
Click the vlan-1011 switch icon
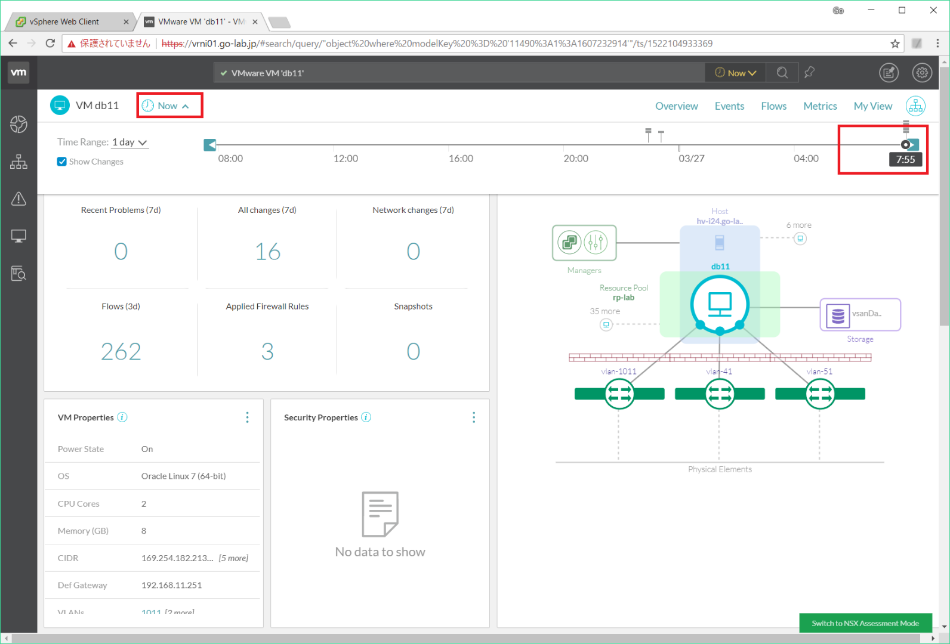(x=619, y=394)
